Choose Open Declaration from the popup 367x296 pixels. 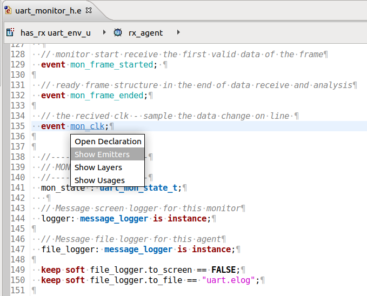(108, 142)
